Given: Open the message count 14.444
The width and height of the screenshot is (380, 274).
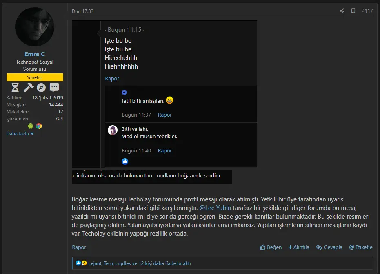Looking at the screenshot, I should pos(56,105).
